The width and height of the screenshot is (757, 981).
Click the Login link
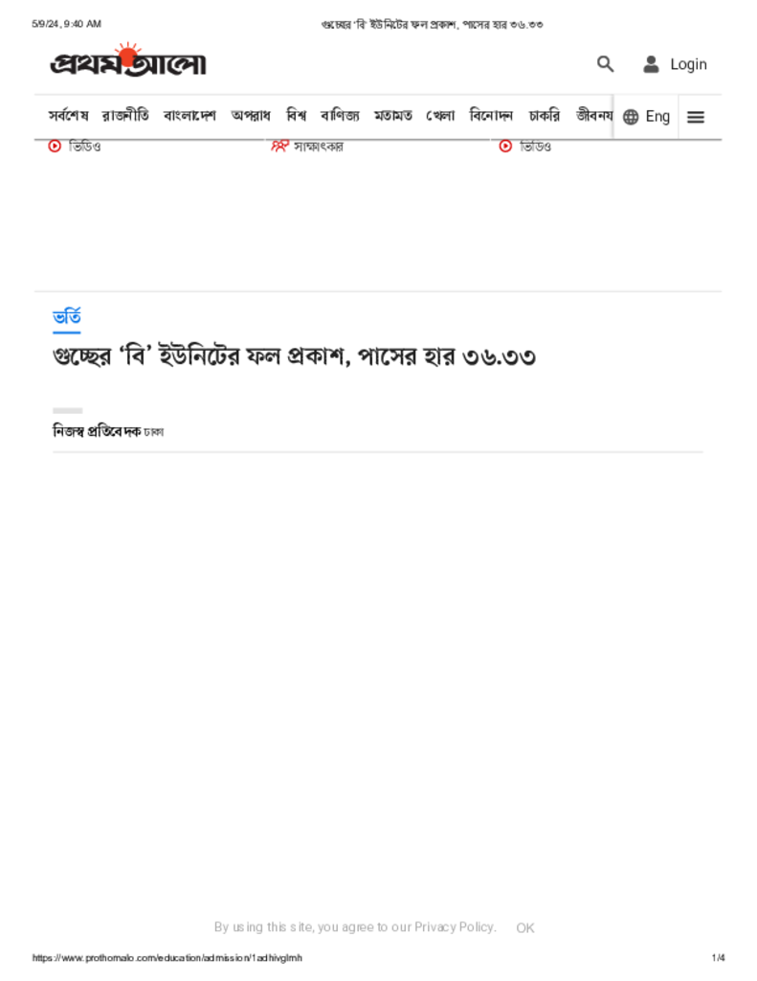(688, 64)
